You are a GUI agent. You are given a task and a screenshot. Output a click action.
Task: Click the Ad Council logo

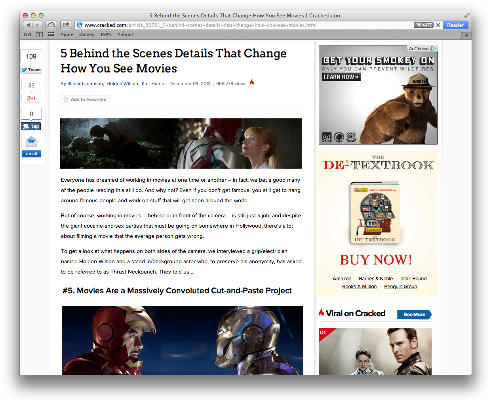point(326,137)
